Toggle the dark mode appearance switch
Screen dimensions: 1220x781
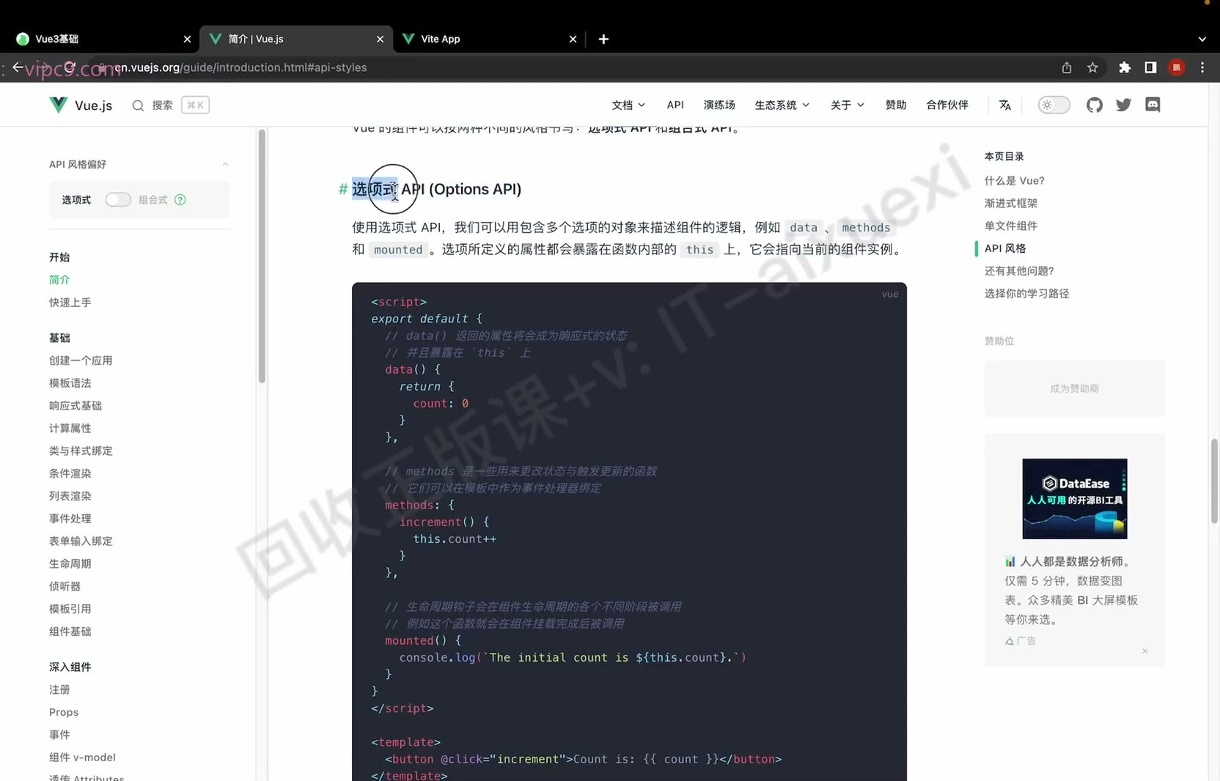[x=1054, y=105]
